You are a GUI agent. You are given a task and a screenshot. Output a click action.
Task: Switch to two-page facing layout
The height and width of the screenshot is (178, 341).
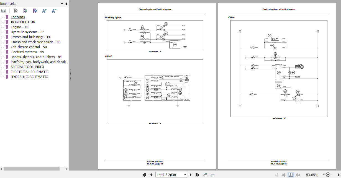pos(291,175)
